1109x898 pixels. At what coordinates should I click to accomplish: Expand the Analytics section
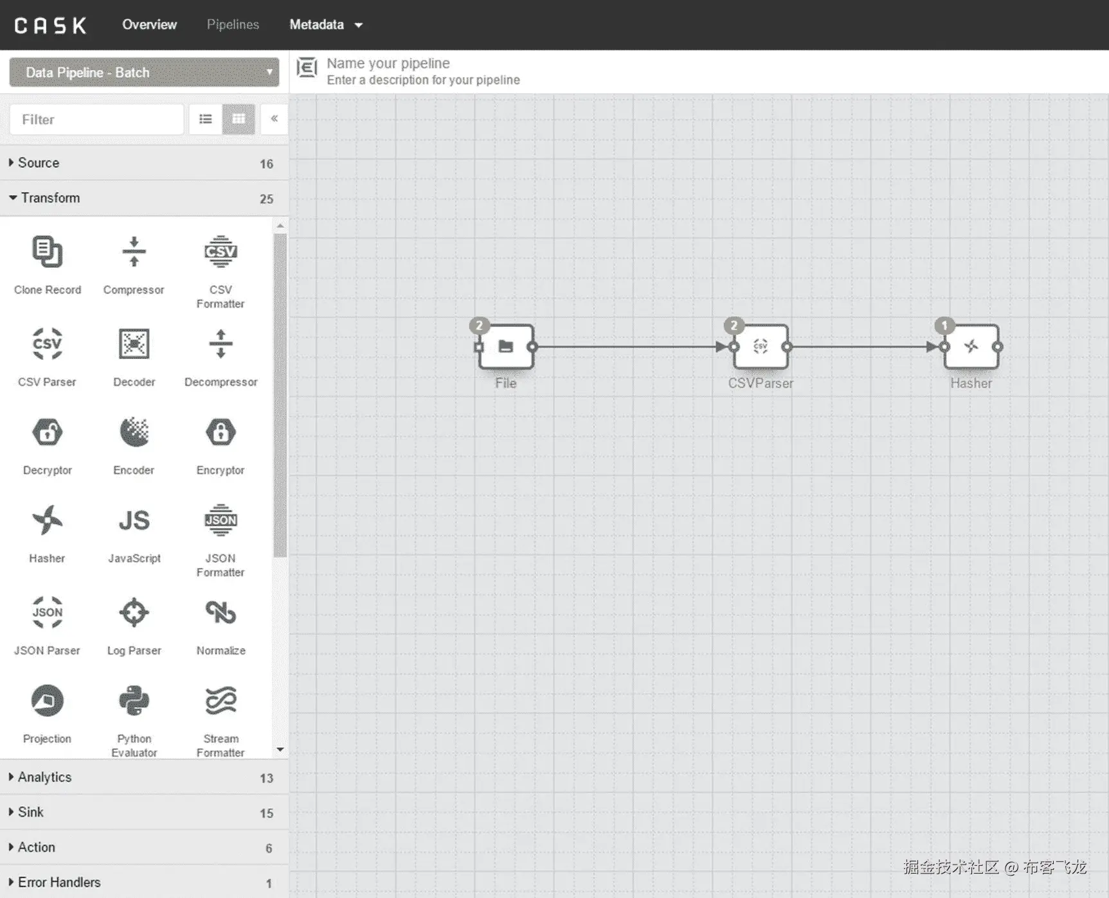click(x=144, y=777)
